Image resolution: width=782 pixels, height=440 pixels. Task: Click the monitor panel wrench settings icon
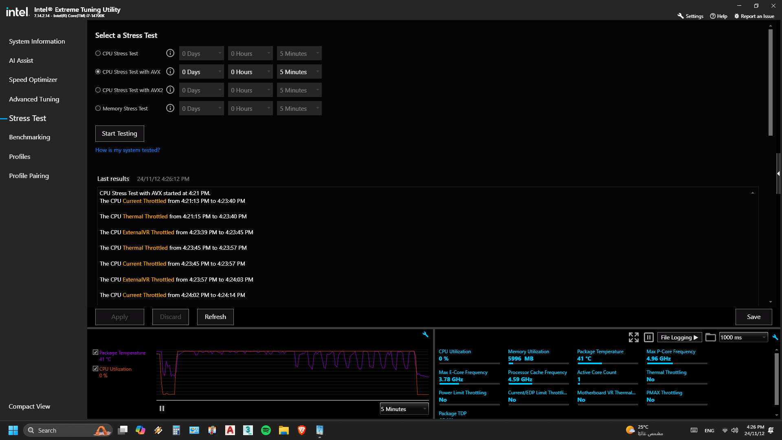pyautogui.click(x=775, y=337)
